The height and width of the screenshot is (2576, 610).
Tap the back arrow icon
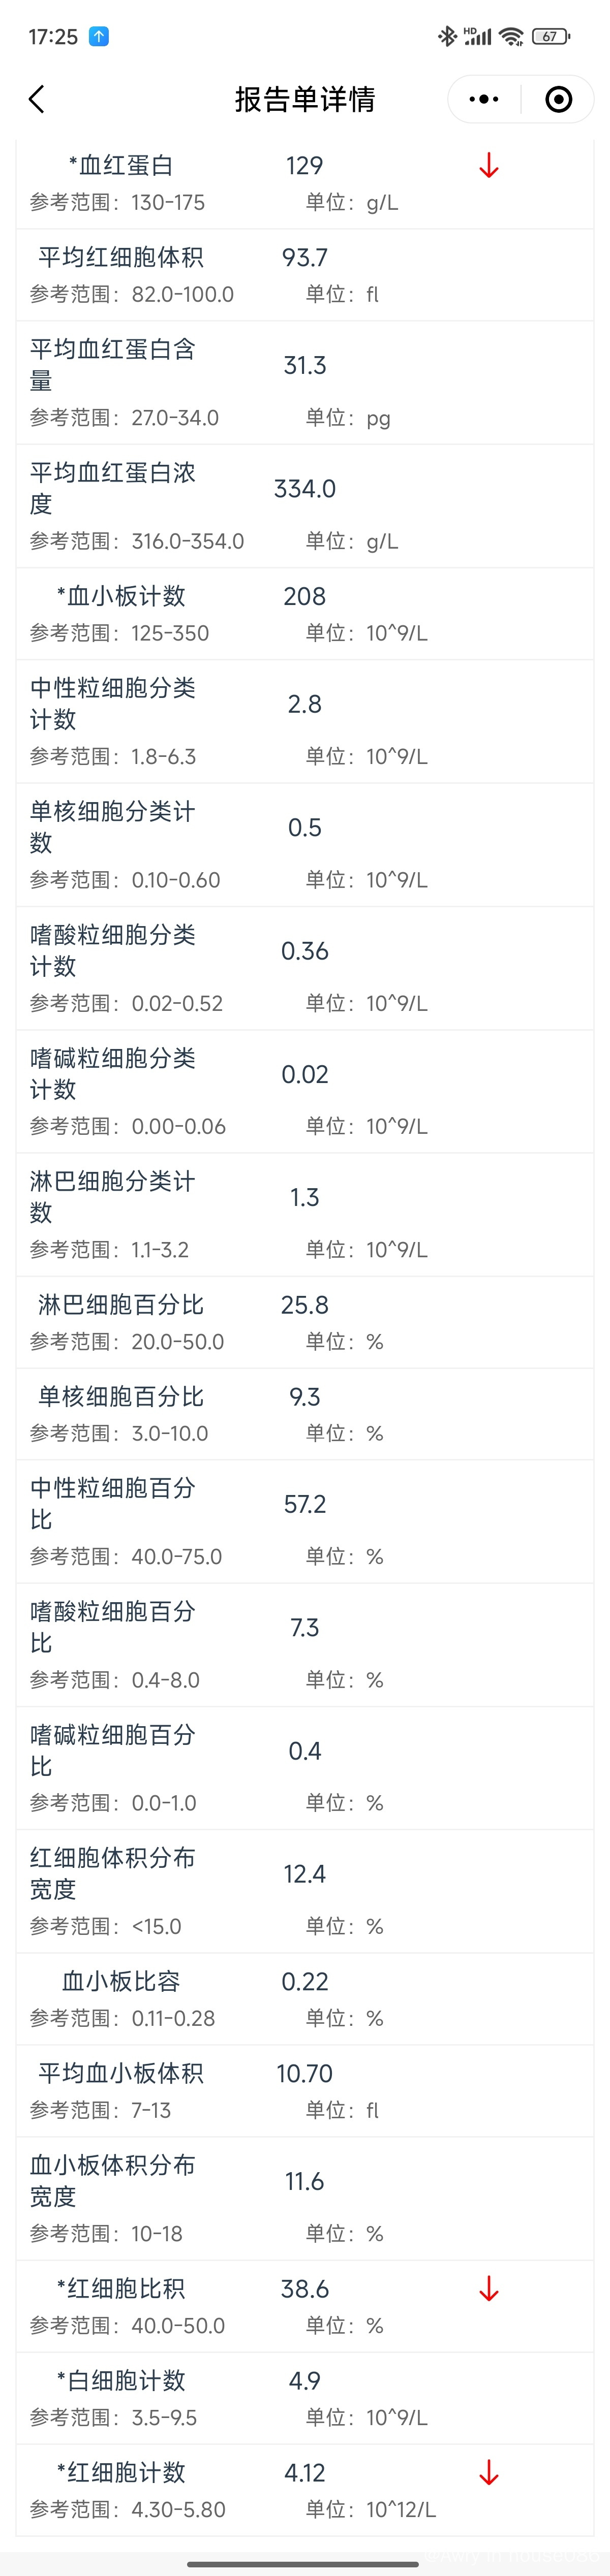click(37, 99)
